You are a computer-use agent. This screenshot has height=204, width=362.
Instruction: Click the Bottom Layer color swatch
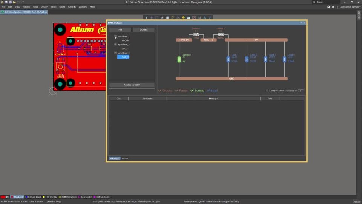coord(26,197)
